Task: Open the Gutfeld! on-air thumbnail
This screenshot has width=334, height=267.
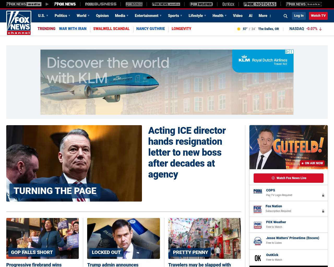Action: point(289,147)
